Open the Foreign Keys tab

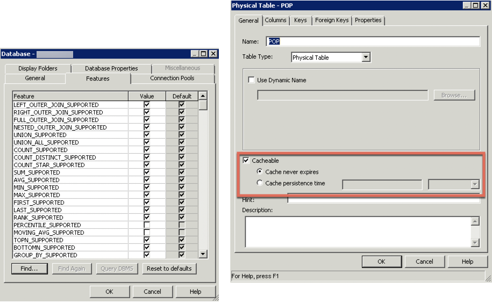(332, 20)
